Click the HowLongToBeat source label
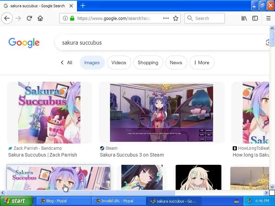The image size is (275, 206). click(x=251, y=148)
